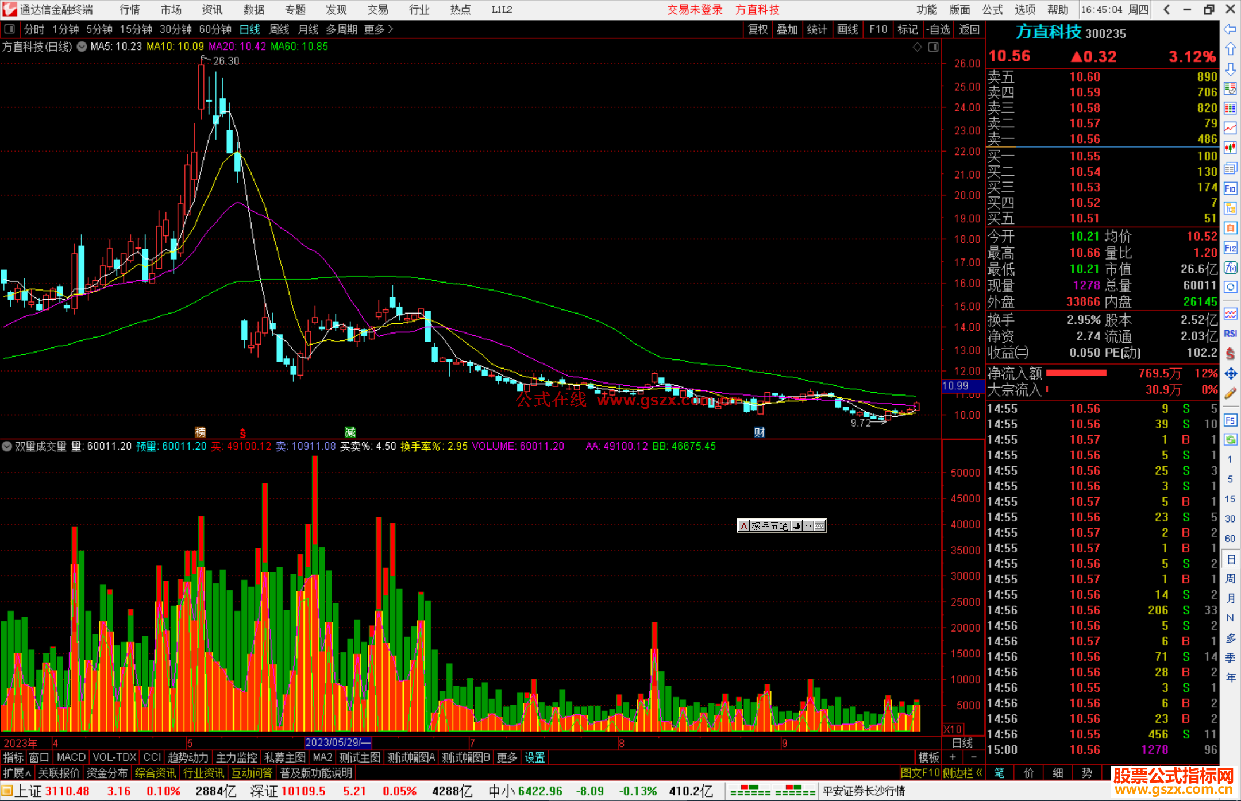Click the 净流入额 red progress bar
Screen dimensions: 1241x801
[x=1076, y=373]
